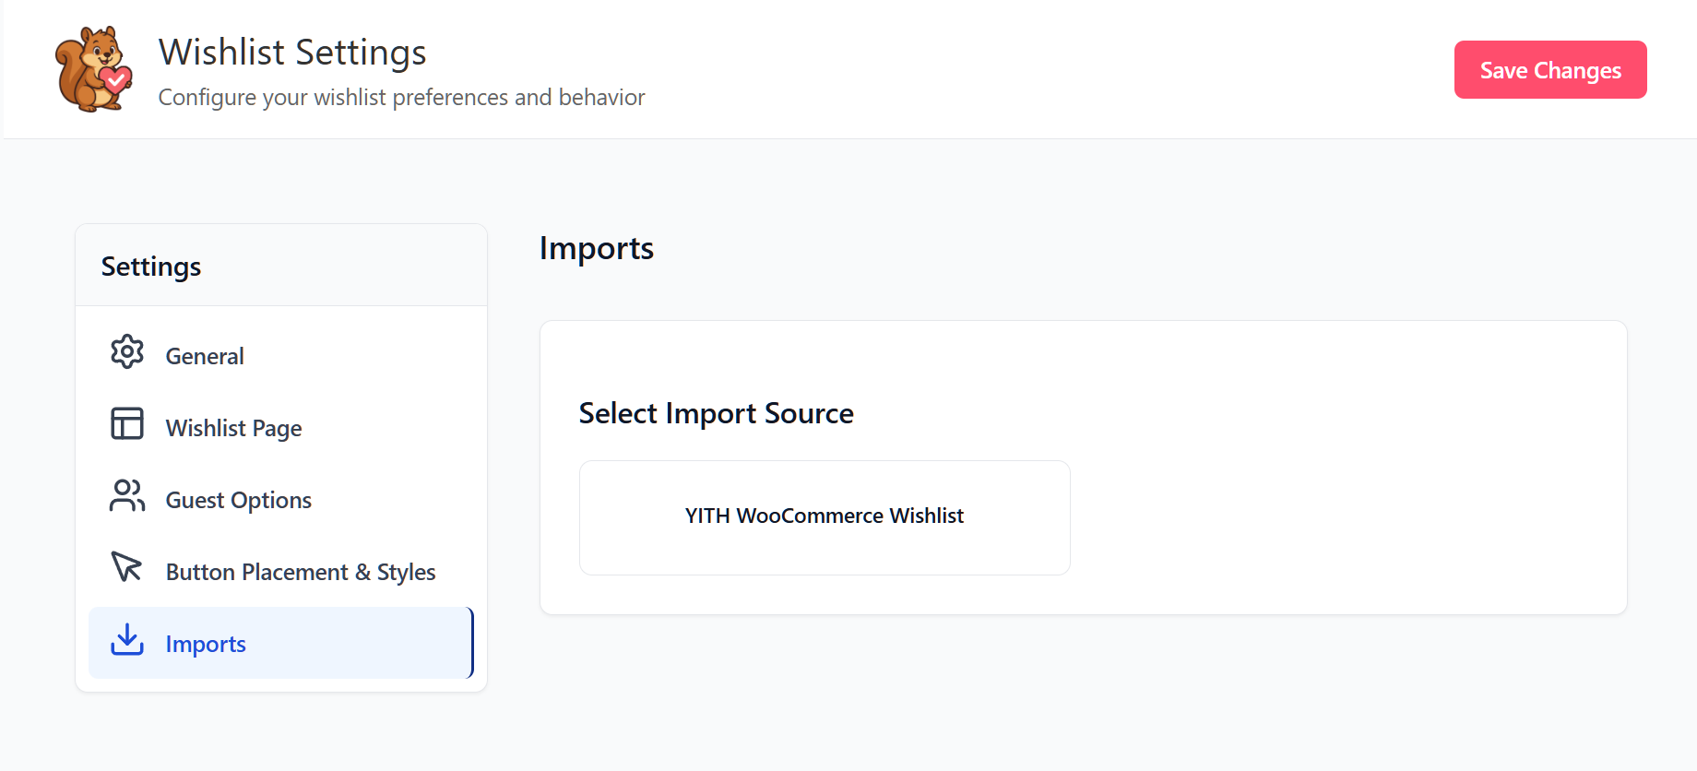Click the Settings sidebar header
The height and width of the screenshot is (771, 1697).
pyautogui.click(x=151, y=267)
